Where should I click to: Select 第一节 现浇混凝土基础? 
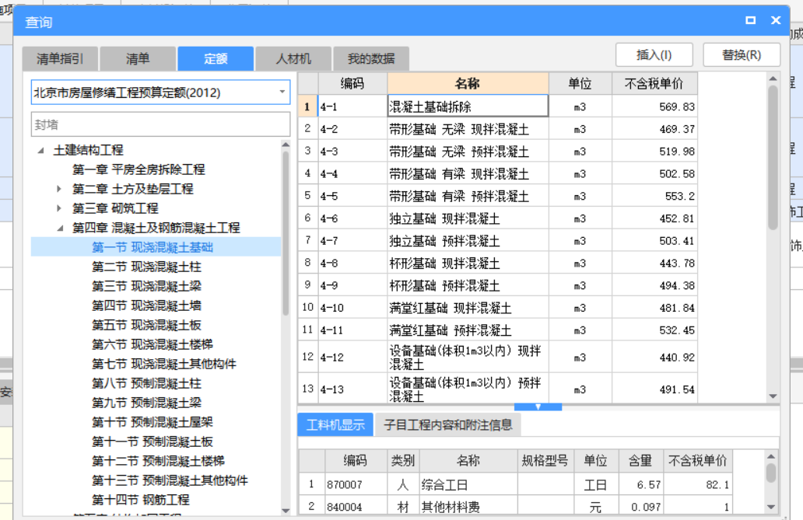pos(152,247)
